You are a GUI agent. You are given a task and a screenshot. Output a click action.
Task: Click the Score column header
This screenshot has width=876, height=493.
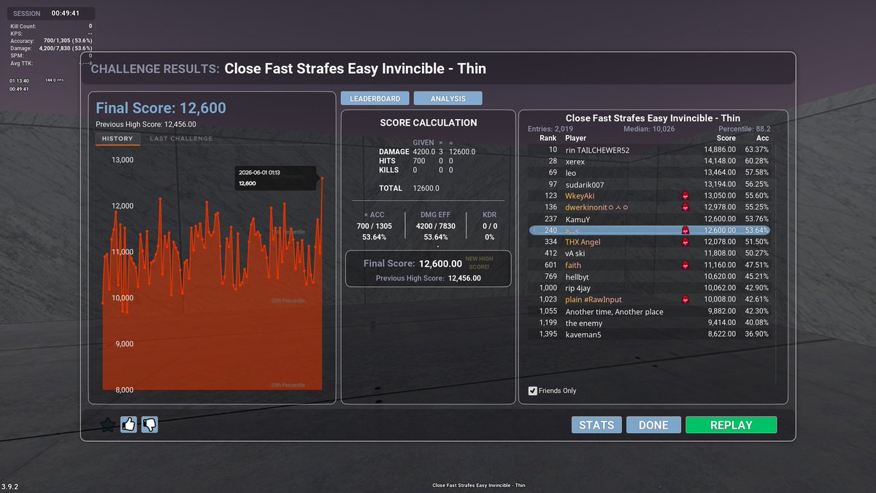pos(726,138)
